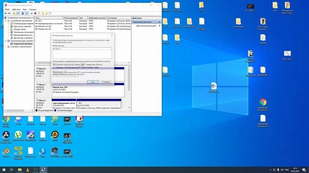Click the Back arrow in Computer Management toolbar
The image size is (309, 173).
click(5, 13)
